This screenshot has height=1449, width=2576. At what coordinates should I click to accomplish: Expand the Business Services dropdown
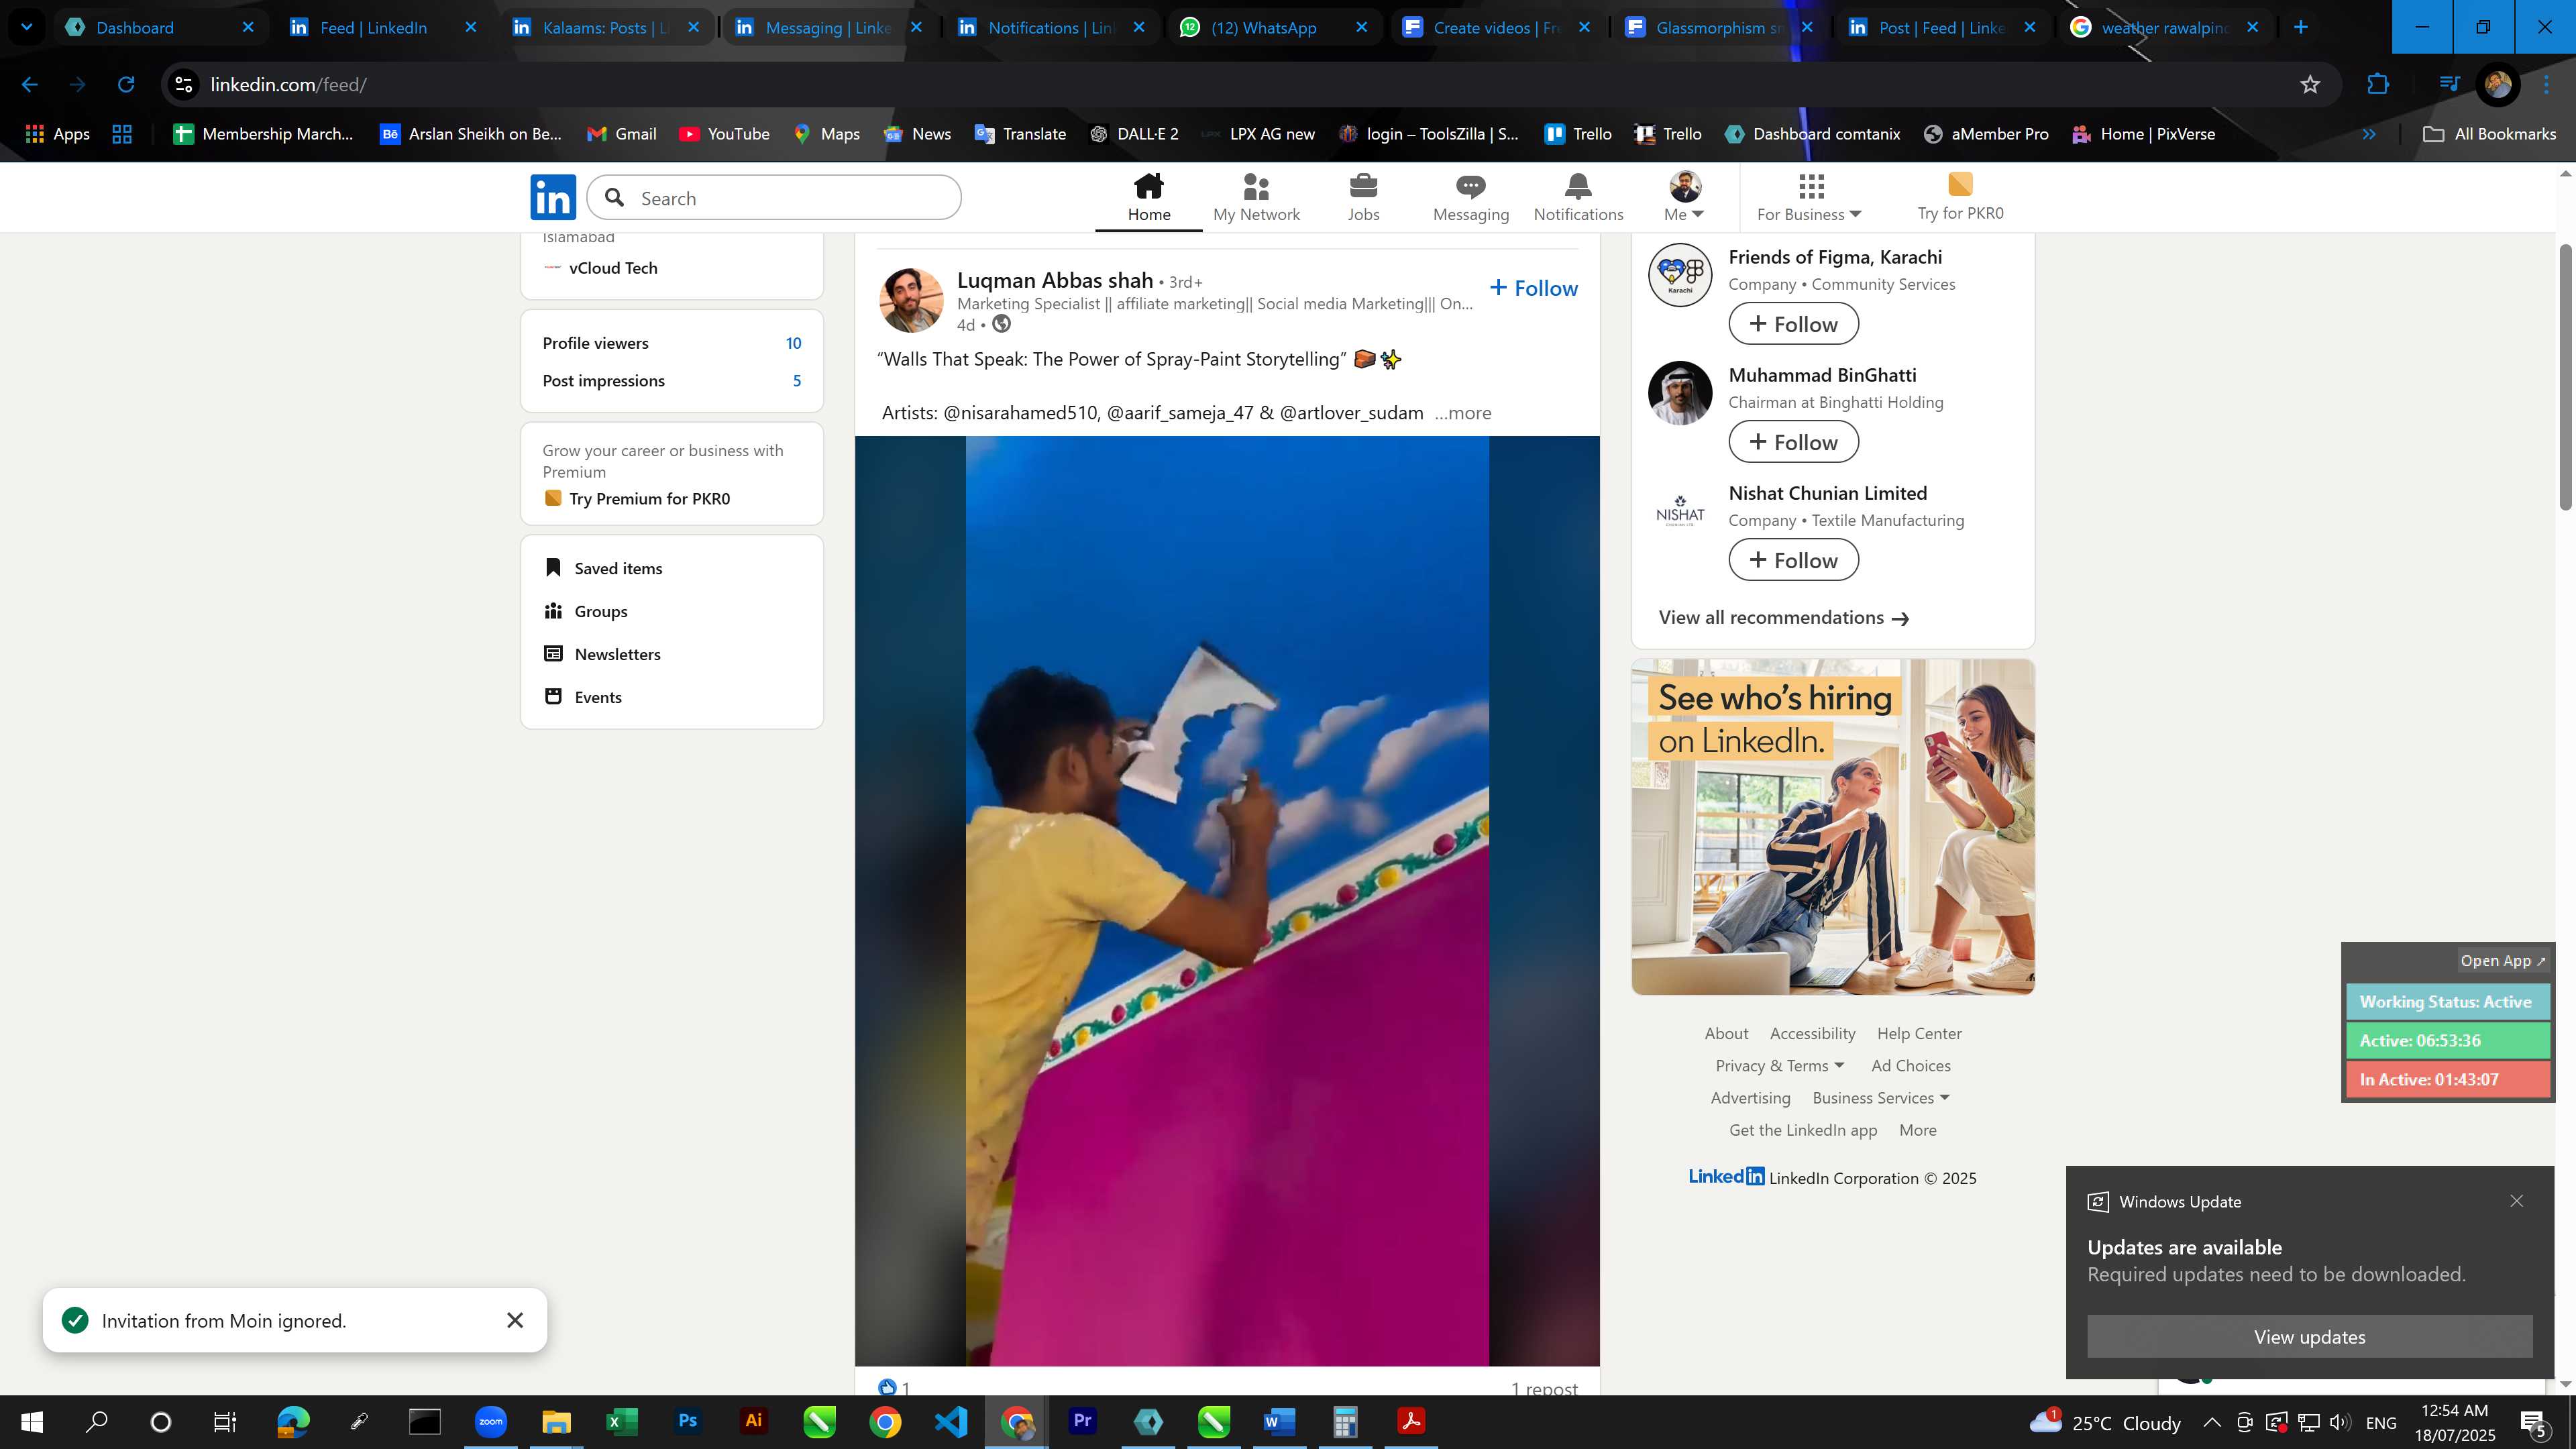(x=1881, y=1098)
